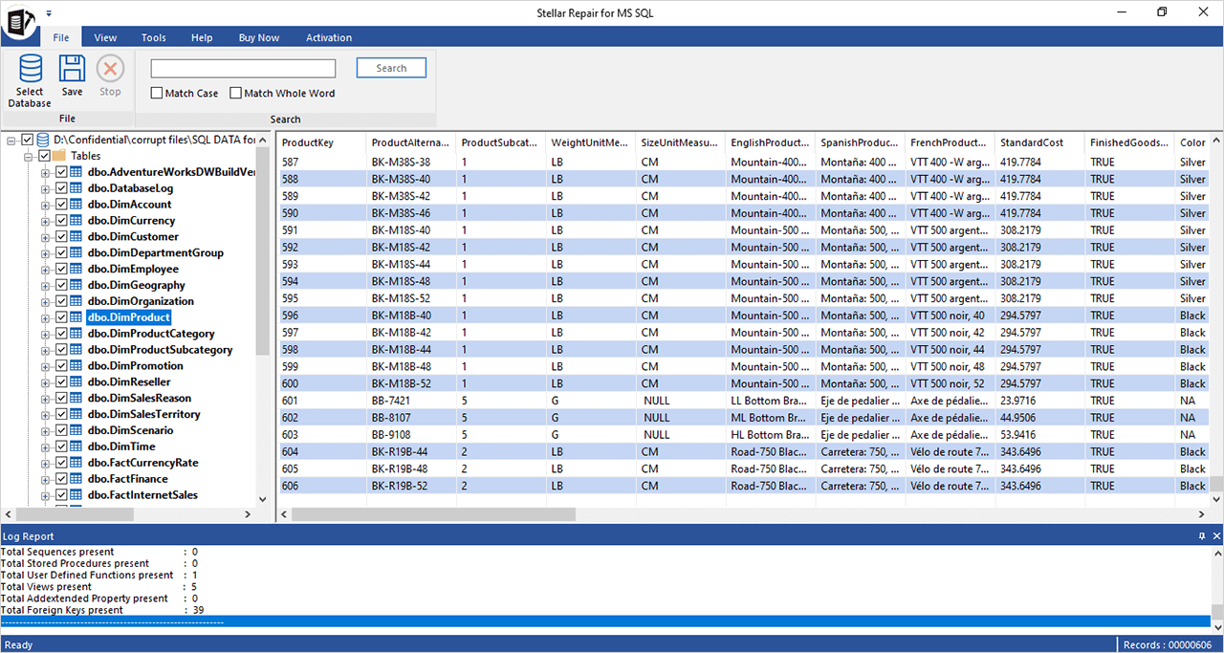Open the quick access toolbar dropdown arrow
This screenshot has width=1224, height=653.
[49, 13]
